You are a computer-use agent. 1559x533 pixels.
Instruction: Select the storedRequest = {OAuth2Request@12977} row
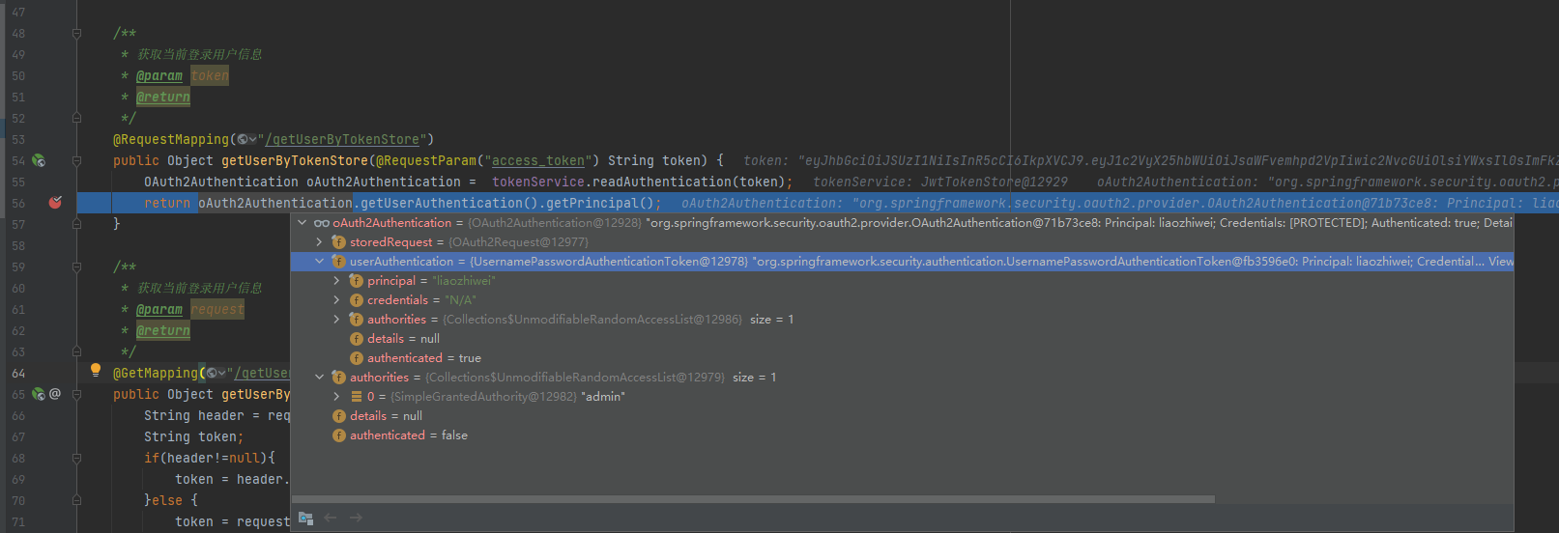pos(902,242)
